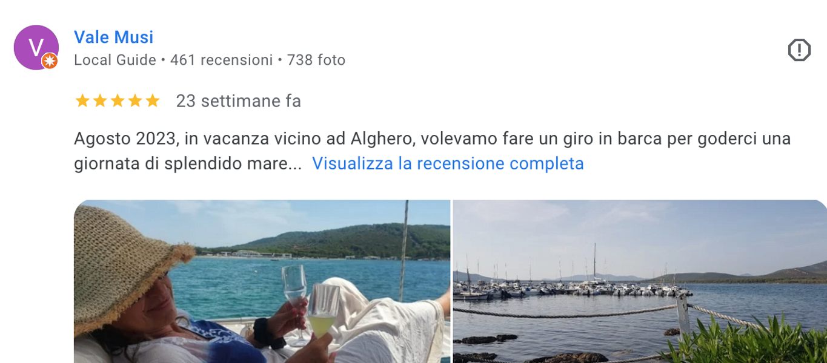This screenshot has height=363, width=827.
Task: Click the ellipsis after "splendido mare"
Action: click(294, 165)
